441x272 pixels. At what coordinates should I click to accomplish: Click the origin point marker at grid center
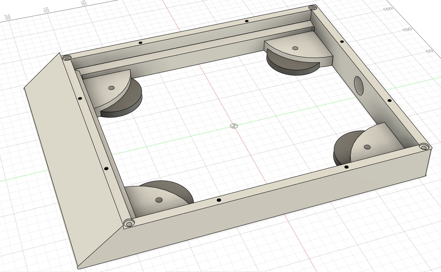(x=234, y=126)
